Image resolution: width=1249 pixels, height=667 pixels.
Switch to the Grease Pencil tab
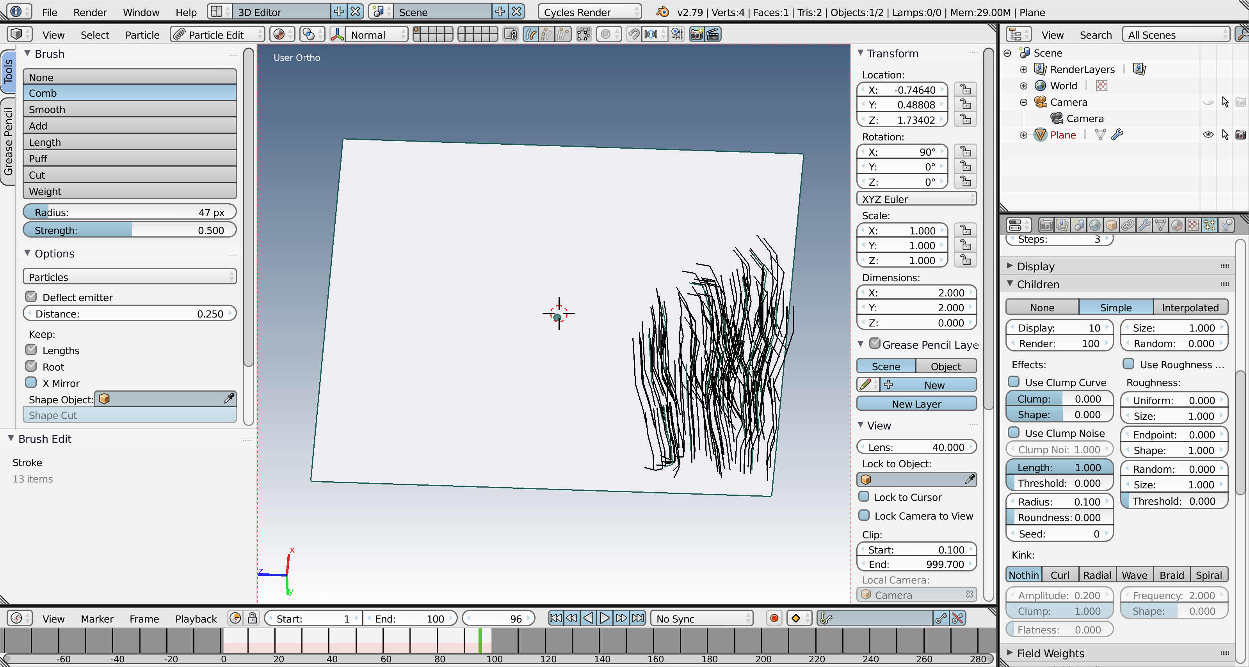click(8, 142)
